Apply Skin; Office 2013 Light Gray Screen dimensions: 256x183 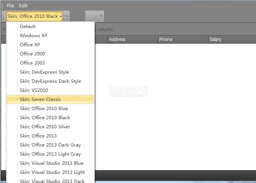[x=50, y=154]
